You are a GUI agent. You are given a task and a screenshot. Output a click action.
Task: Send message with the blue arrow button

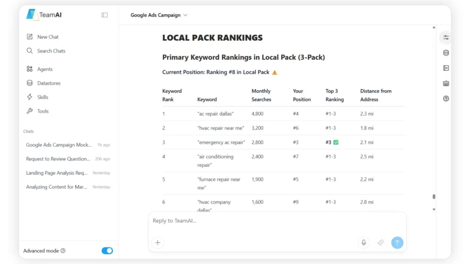[x=397, y=242]
